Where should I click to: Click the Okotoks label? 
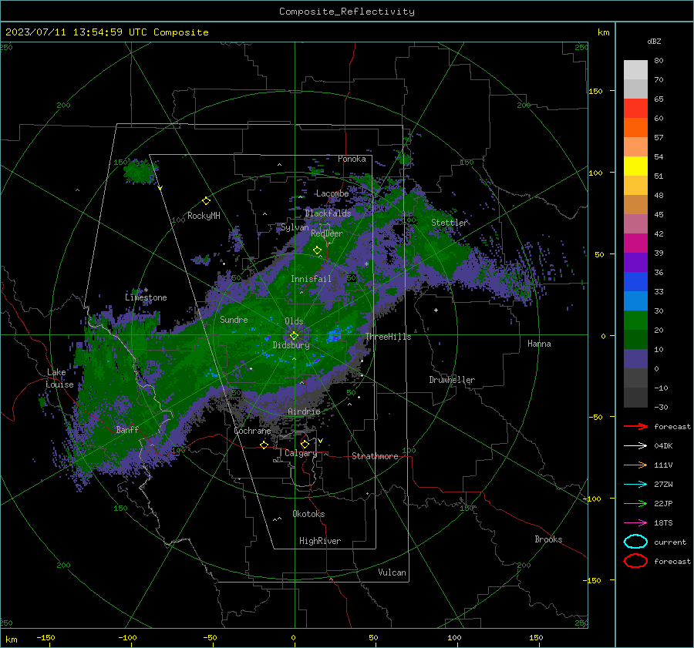pos(308,514)
